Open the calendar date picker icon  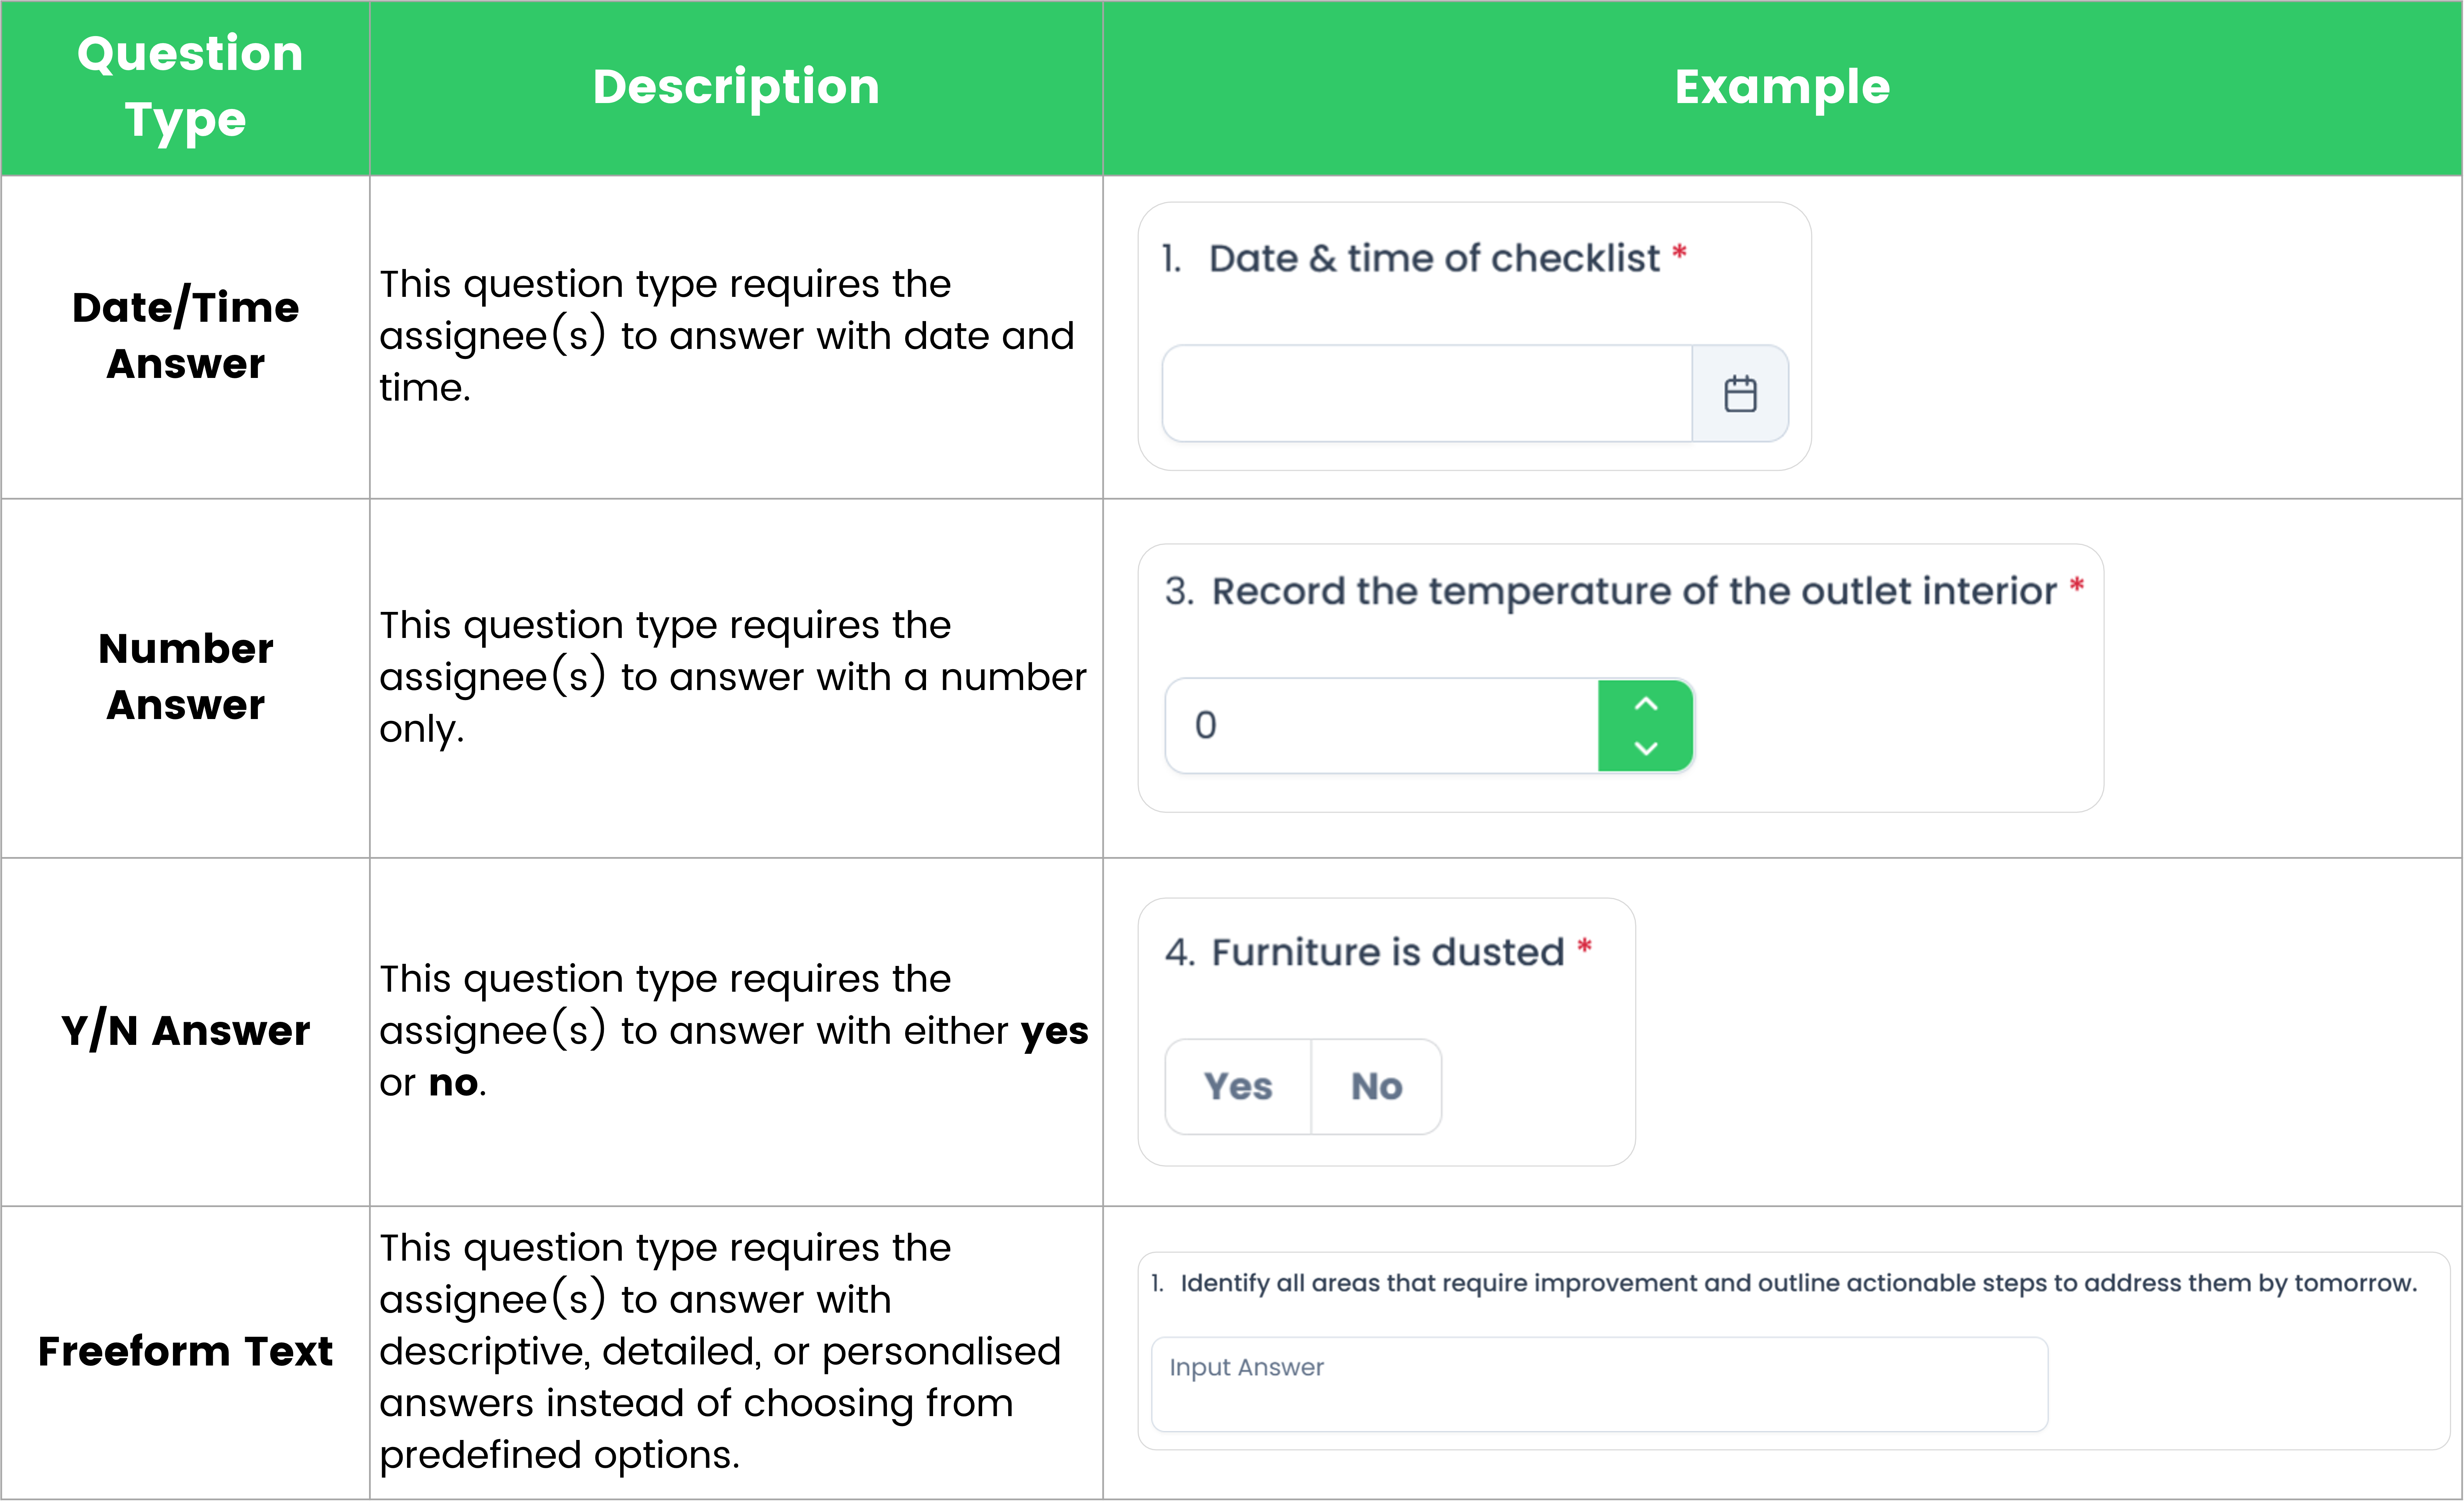(1740, 394)
